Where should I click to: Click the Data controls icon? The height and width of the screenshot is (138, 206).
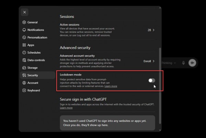[x=24, y=60]
